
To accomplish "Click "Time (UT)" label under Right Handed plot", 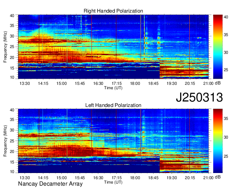I will pos(113,88).
